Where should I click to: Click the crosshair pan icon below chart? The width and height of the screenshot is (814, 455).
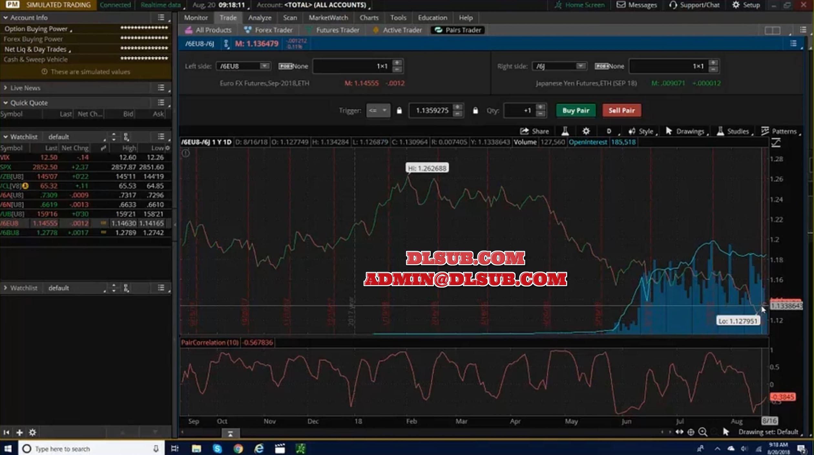(691, 432)
